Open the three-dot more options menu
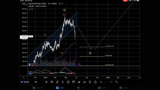This screenshot has height=90, width=160. pyautogui.click(x=111, y=82)
